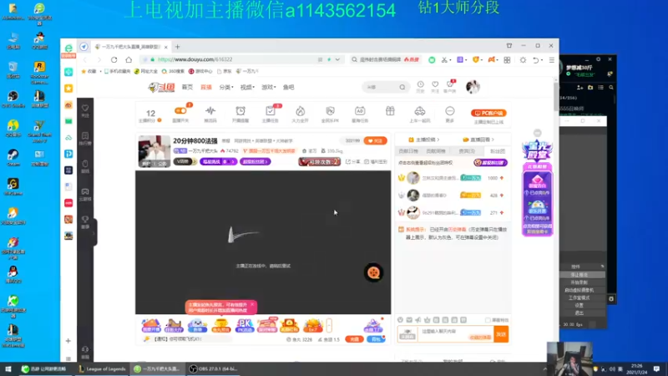Open the 排行榜 icon in dark sidebar

point(85,138)
